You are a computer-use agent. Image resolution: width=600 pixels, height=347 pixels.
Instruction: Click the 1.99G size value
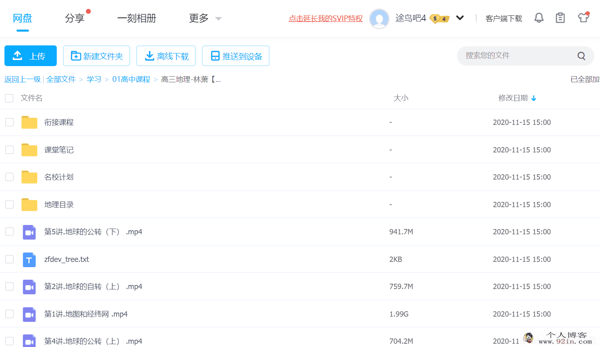point(399,314)
